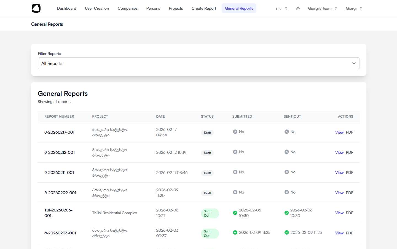This screenshot has width=397, height=249.
Task: Switch to the Companies tab
Action: 127,8
